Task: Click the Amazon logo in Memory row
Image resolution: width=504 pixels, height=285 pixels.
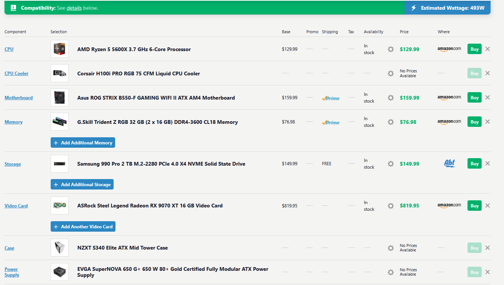Action: (449, 122)
